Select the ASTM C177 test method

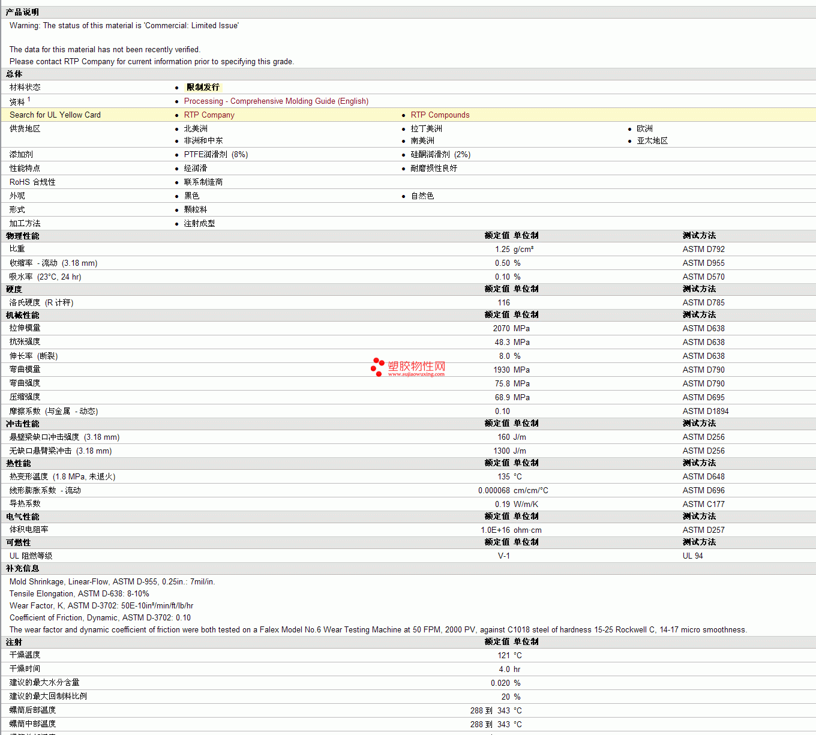(704, 505)
